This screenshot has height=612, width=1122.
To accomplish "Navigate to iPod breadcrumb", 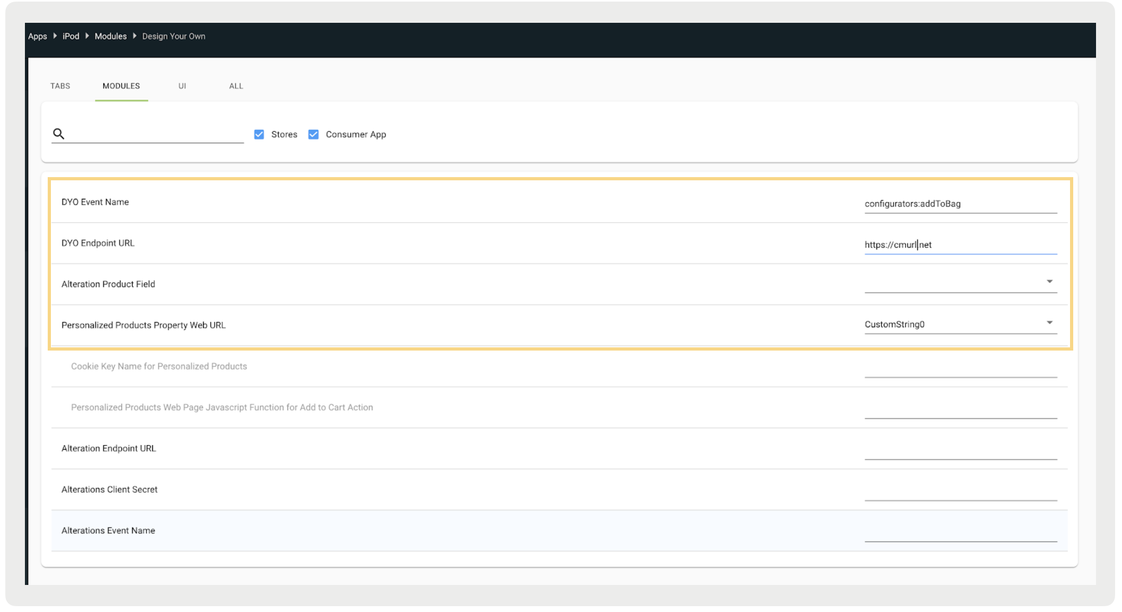I will (71, 36).
